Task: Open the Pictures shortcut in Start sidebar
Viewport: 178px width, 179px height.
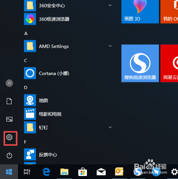Action: point(9,119)
